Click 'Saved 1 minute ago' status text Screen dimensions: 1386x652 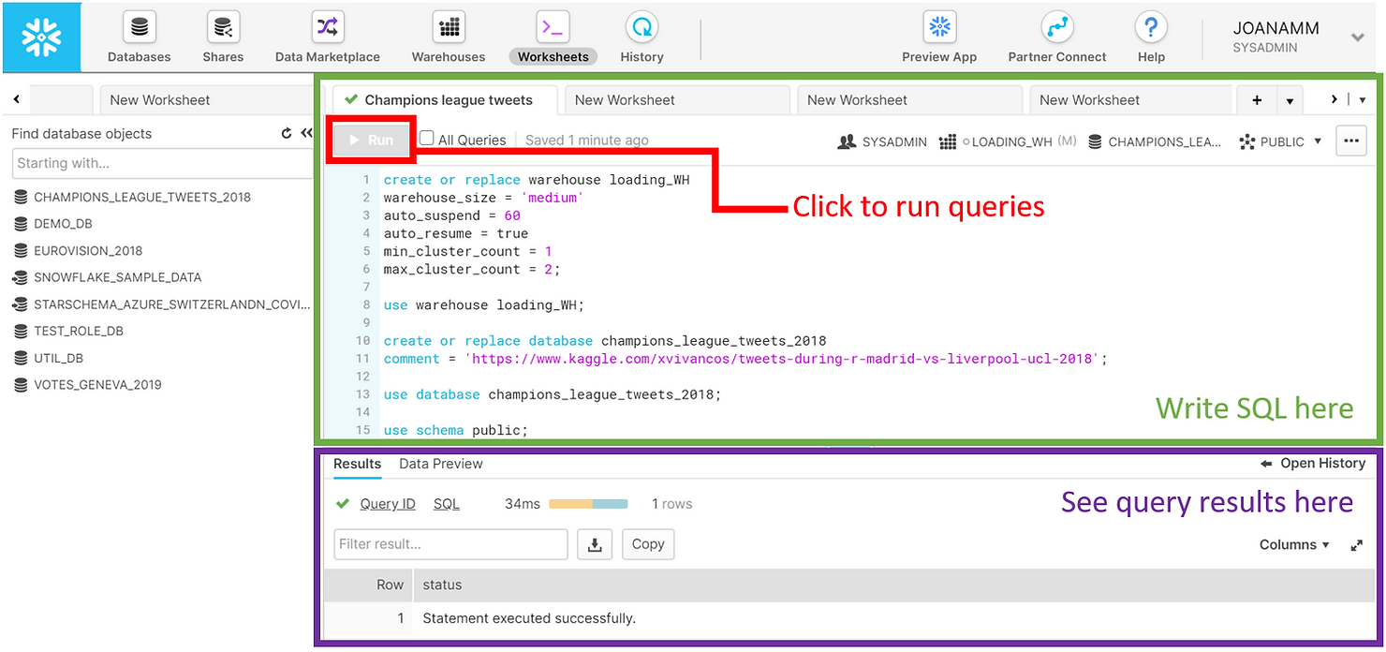coord(586,141)
